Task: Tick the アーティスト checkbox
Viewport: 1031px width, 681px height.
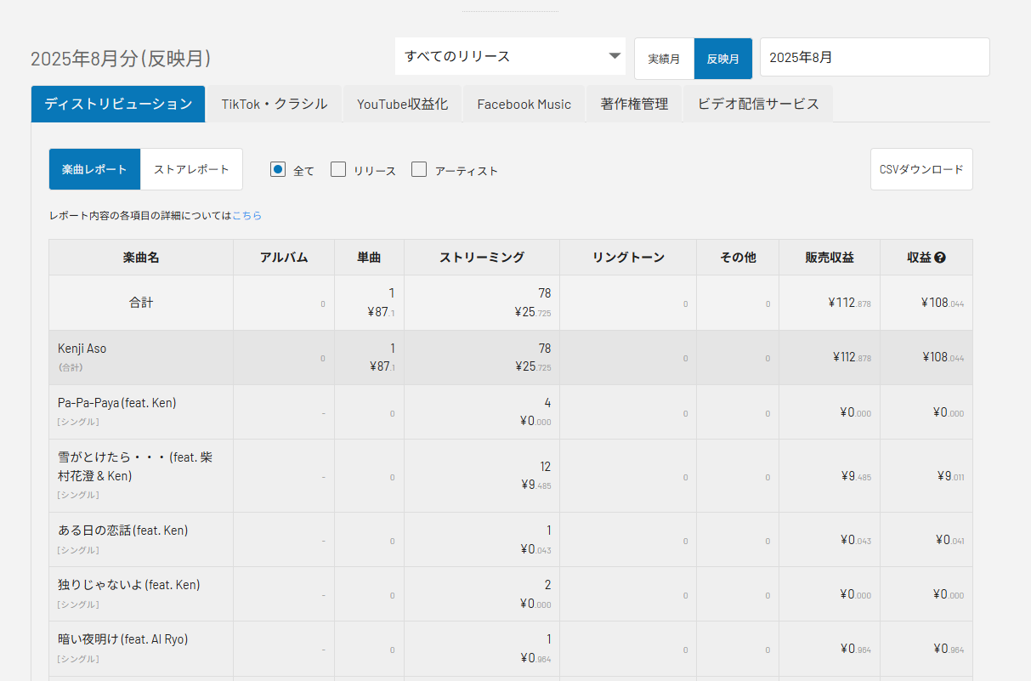Action: (419, 169)
